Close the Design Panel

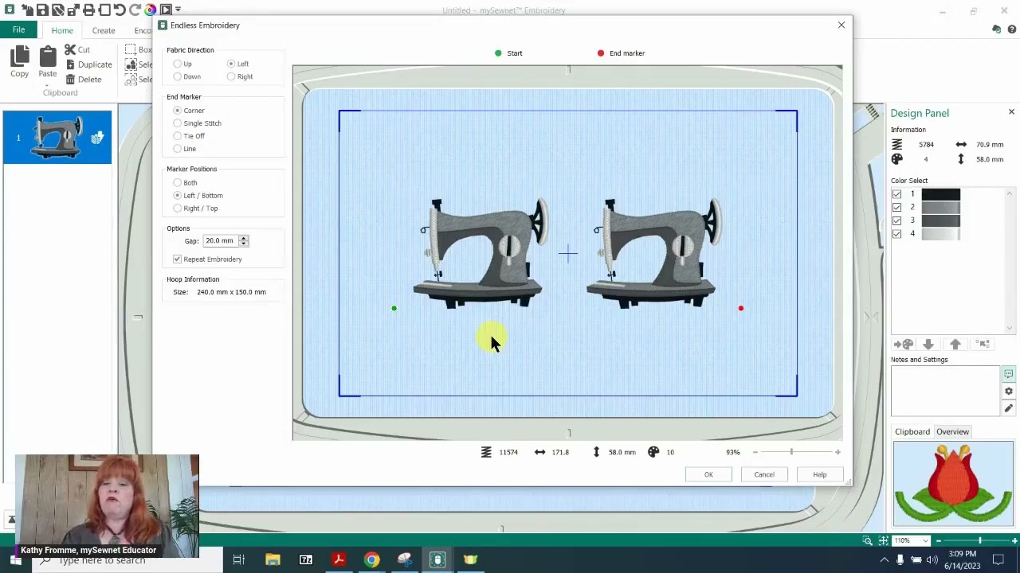click(1011, 112)
